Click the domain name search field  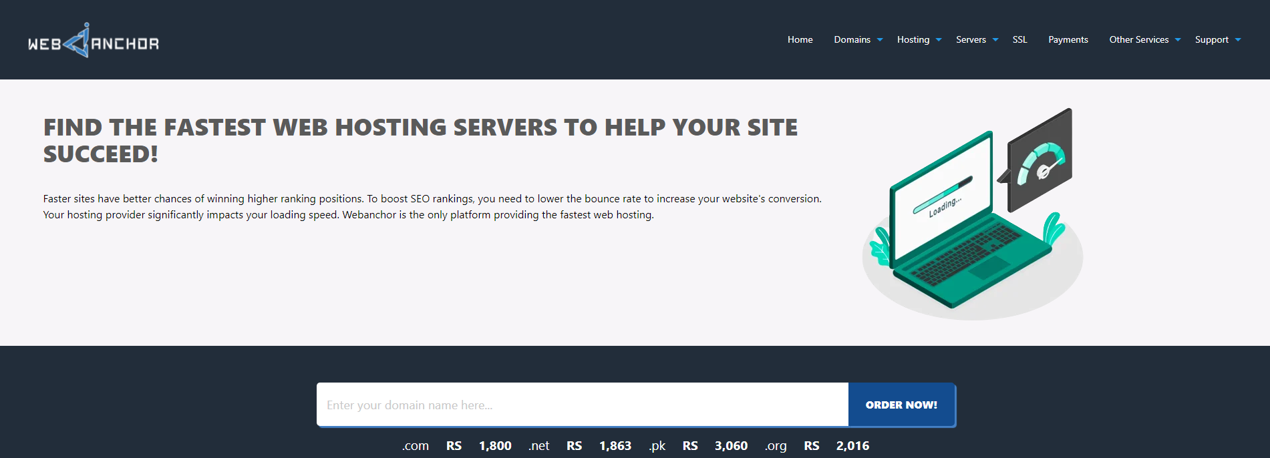pos(582,405)
